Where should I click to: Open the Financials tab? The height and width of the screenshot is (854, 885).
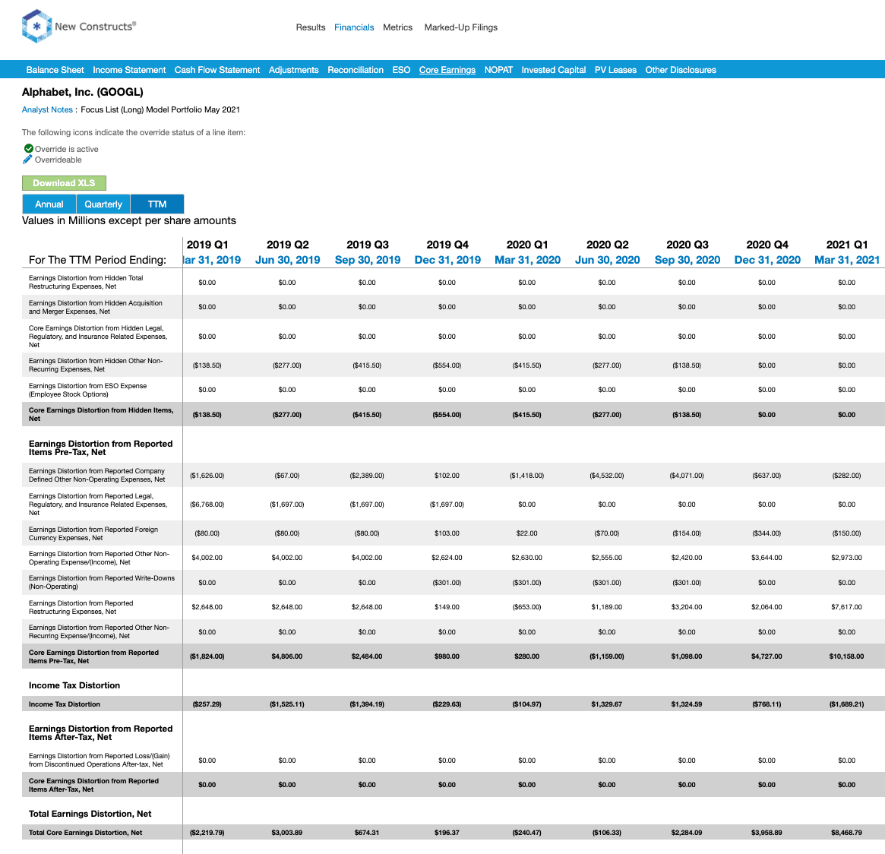pyautogui.click(x=354, y=27)
